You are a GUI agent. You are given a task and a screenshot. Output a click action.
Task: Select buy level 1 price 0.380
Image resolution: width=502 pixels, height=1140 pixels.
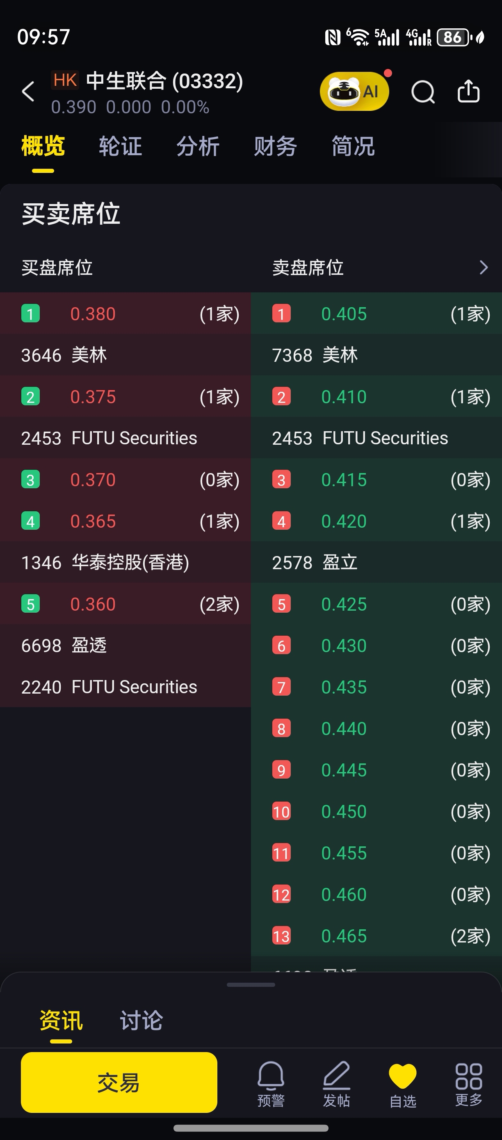(x=125, y=313)
